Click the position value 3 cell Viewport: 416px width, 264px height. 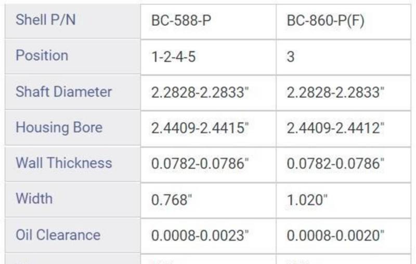point(291,56)
